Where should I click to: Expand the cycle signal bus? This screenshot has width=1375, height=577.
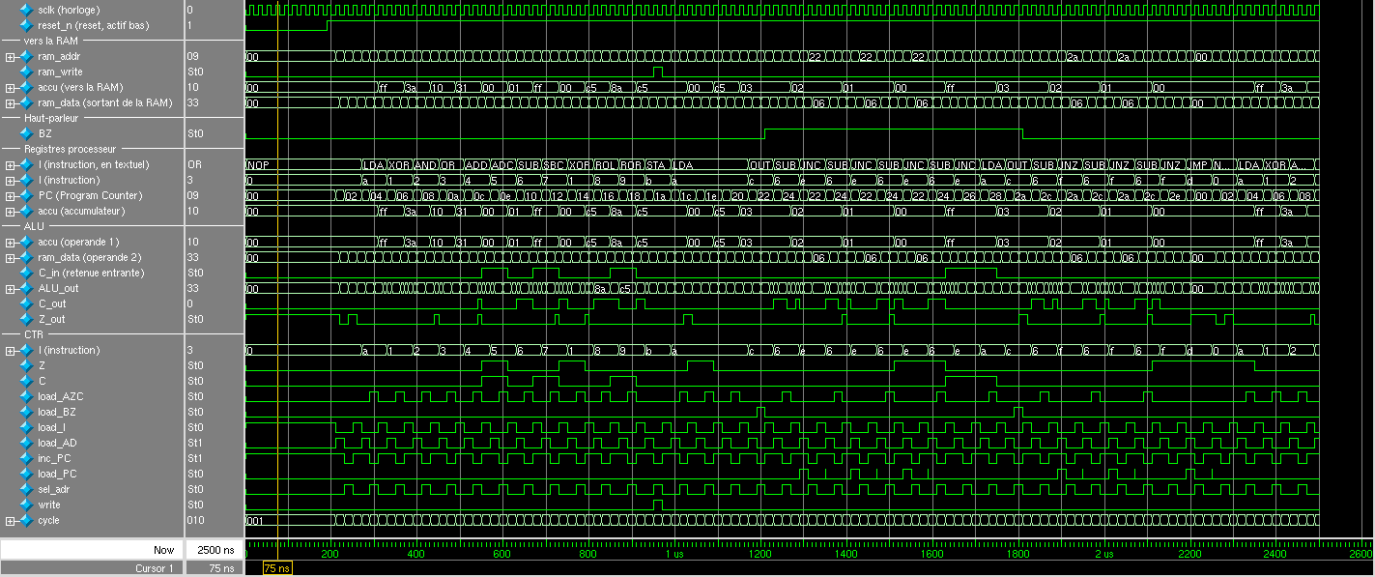click(x=11, y=520)
